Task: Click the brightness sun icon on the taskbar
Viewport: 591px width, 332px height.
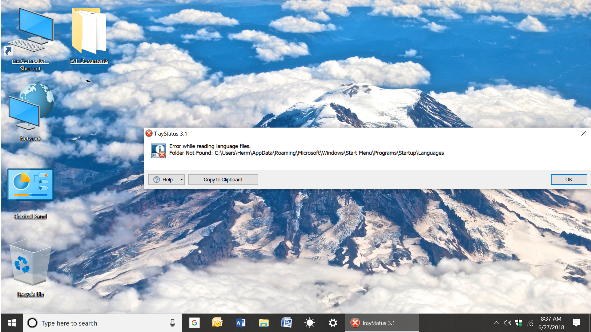Action: point(310,323)
